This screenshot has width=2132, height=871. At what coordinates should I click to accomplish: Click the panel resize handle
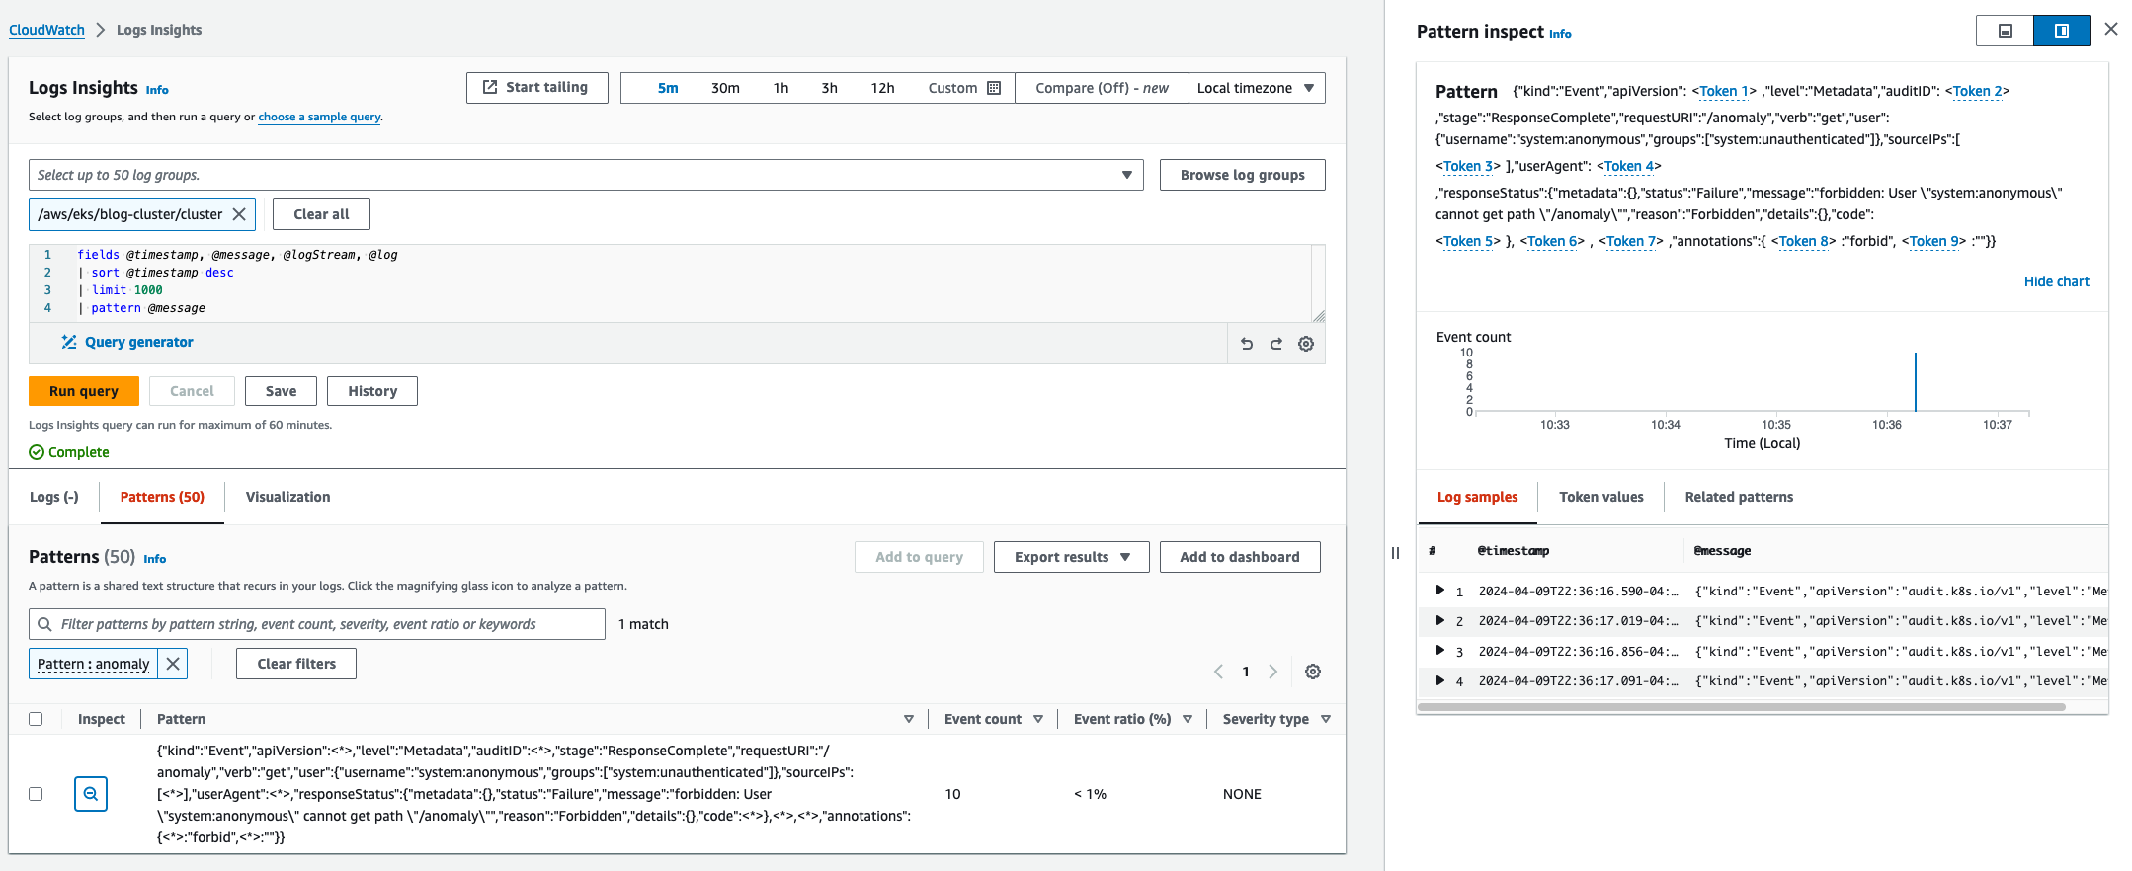pyautogui.click(x=1395, y=553)
